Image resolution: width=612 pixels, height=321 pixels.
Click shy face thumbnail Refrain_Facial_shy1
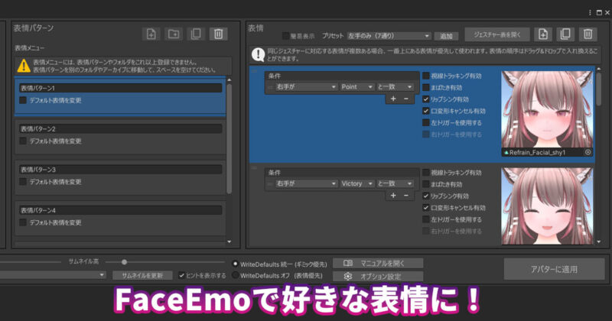(x=547, y=109)
